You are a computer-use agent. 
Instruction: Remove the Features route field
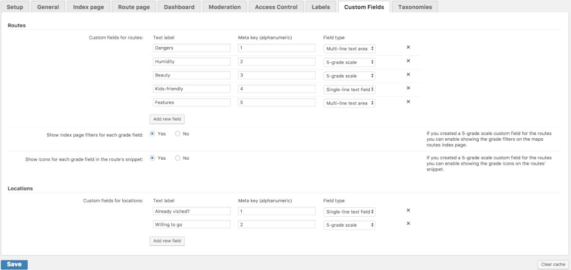408,102
